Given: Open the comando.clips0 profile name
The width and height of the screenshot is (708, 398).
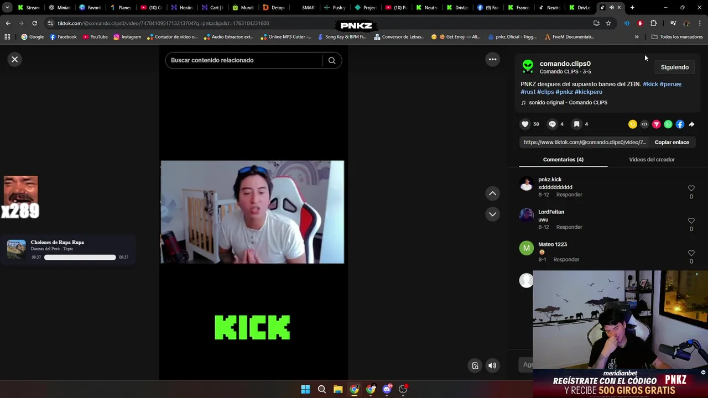Looking at the screenshot, I should (565, 64).
